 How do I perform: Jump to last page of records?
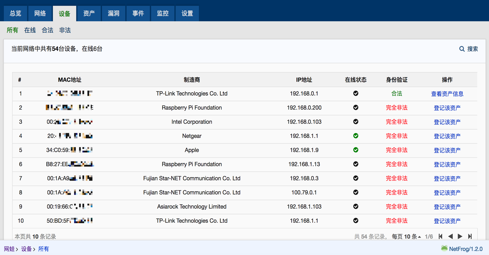click(x=470, y=236)
